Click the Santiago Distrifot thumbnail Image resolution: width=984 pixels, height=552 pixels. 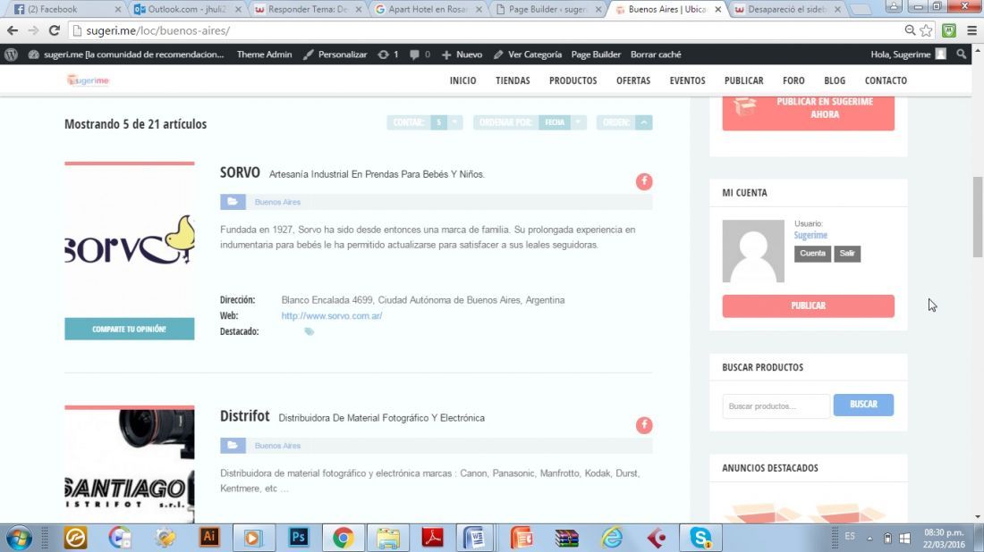point(130,464)
